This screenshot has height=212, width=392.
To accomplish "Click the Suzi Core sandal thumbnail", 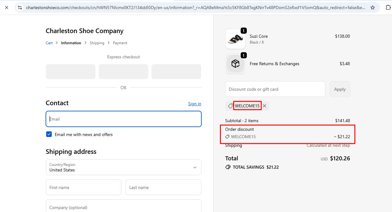I will click(235, 39).
